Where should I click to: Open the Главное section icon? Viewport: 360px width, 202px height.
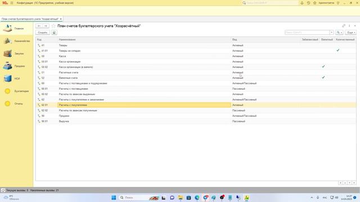(7, 29)
